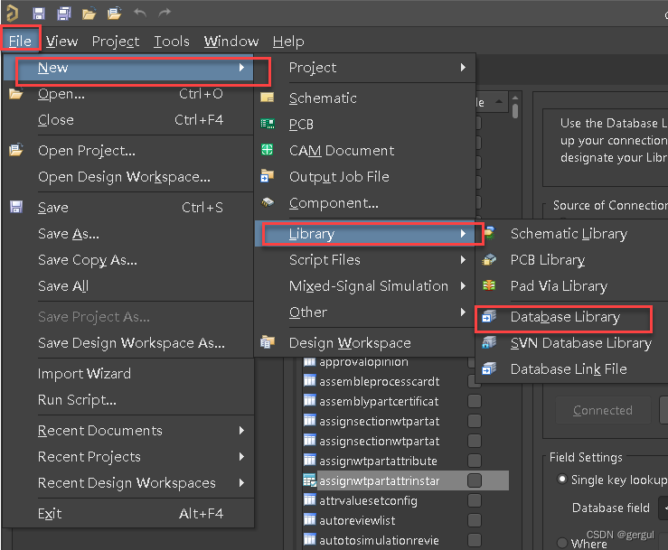Image resolution: width=668 pixels, height=550 pixels.
Task: Tick the checkbox for autoreviewlist
Action: click(x=475, y=520)
